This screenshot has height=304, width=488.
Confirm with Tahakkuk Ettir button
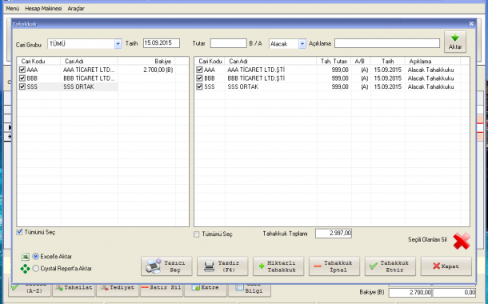tap(390, 266)
